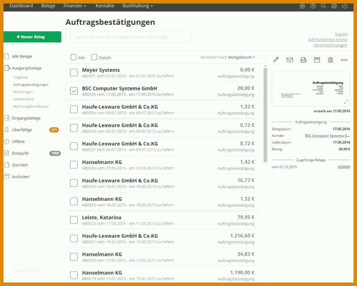The image size is (357, 286).
Task: Uncheck the BSC Computer Systeme GmbH checkbox
Action: (74, 91)
